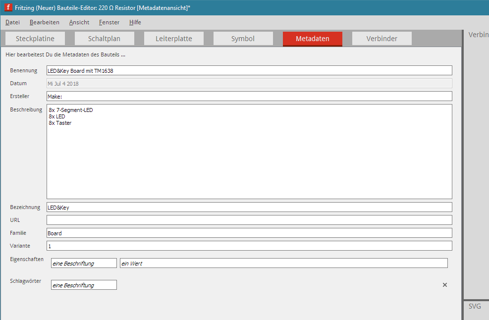Click the Beschreibung label
The height and width of the screenshot is (320, 489).
pos(26,109)
